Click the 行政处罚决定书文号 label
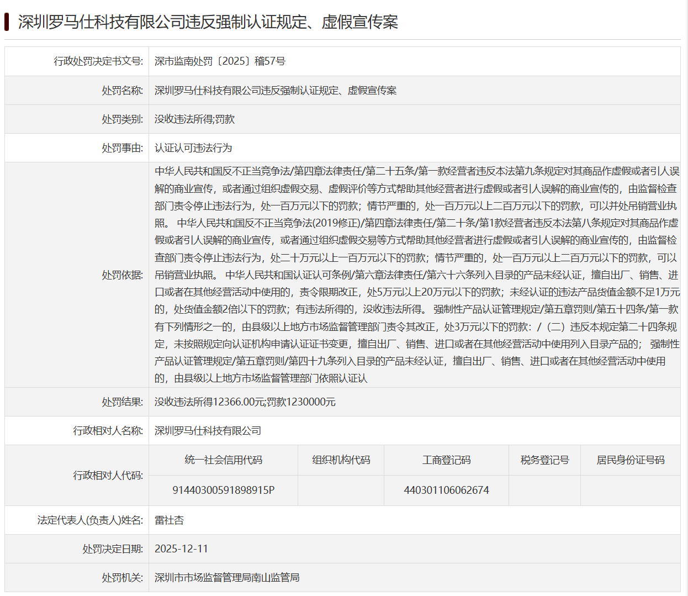This screenshot has width=688, height=596. click(98, 61)
